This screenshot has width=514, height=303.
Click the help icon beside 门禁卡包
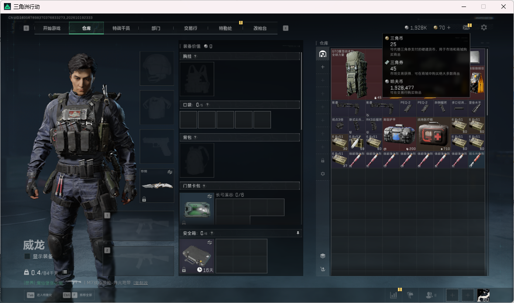[204, 186]
